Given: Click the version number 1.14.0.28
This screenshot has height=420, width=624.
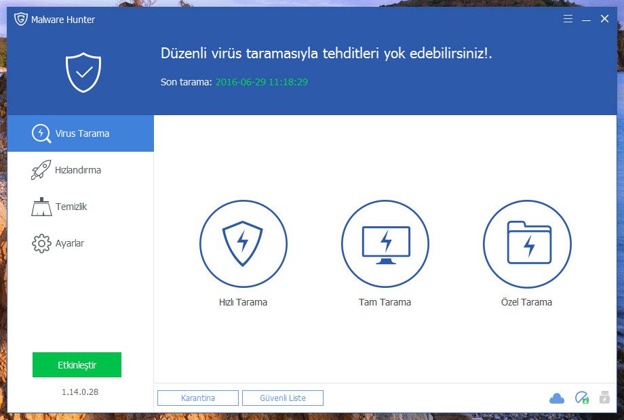Looking at the screenshot, I should coord(79,392).
